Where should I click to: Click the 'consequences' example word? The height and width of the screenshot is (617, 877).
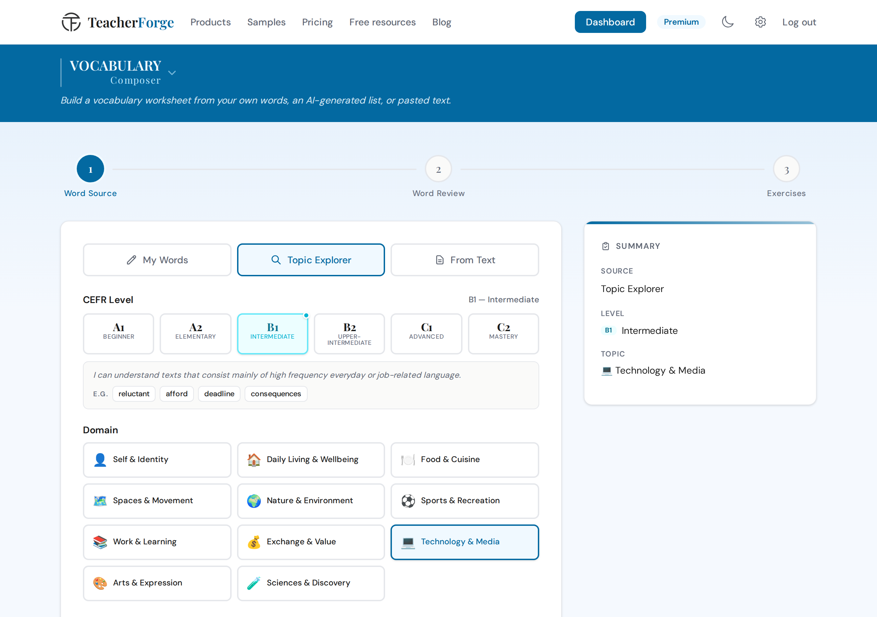pyautogui.click(x=276, y=394)
